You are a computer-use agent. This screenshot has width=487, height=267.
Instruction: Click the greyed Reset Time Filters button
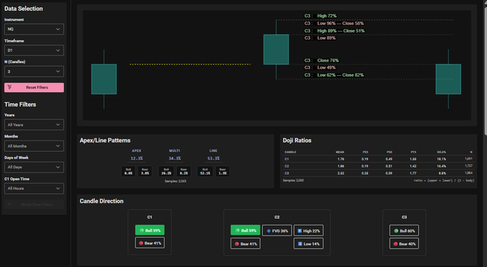click(34, 204)
